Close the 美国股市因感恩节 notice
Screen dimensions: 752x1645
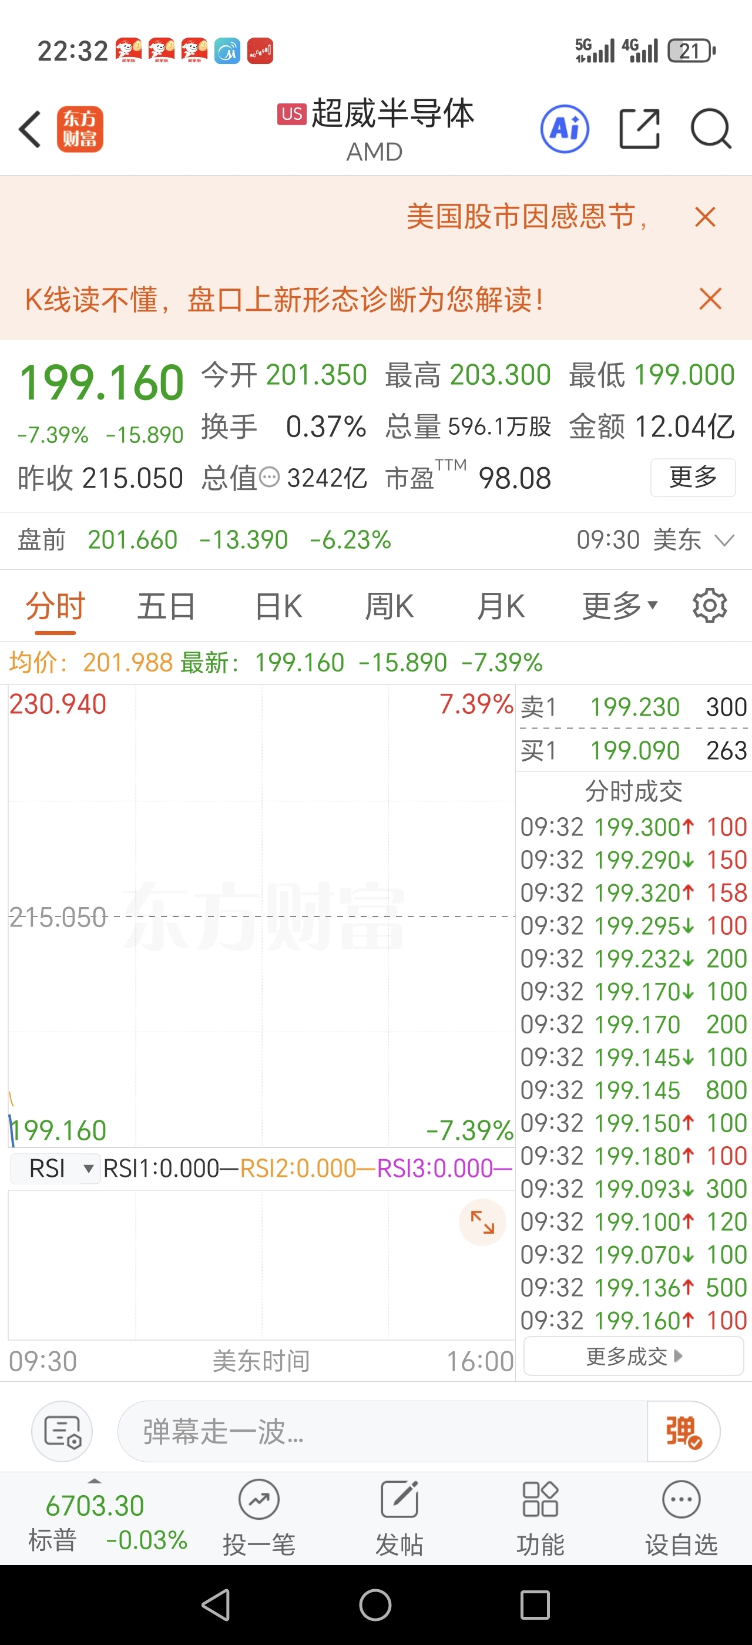[x=705, y=217]
